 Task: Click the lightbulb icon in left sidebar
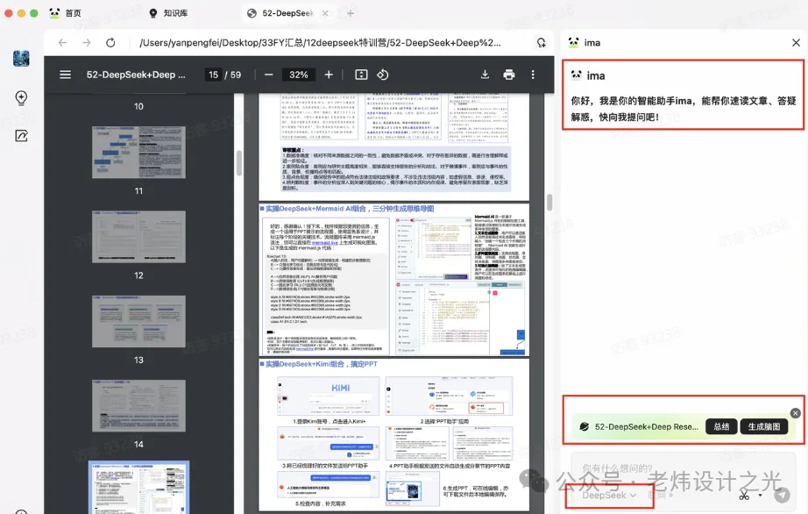click(21, 97)
